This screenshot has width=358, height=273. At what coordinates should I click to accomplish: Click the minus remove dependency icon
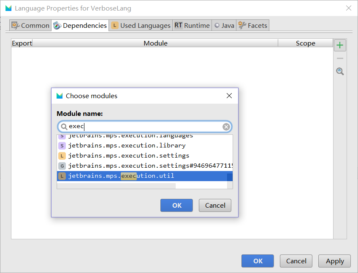tap(340, 59)
